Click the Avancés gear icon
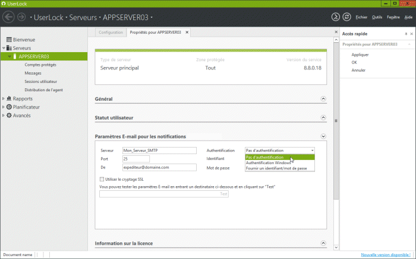The height and width of the screenshot is (259, 416). pyautogui.click(x=9, y=116)
